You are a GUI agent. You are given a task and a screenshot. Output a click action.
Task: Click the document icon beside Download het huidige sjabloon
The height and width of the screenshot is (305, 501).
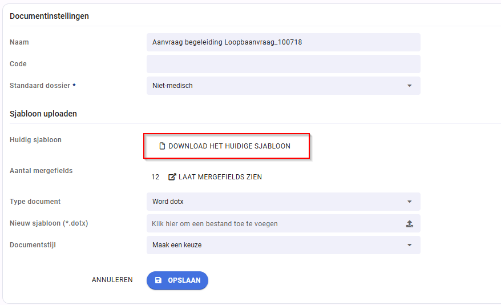pyautogui.click(x=162, y=146)
